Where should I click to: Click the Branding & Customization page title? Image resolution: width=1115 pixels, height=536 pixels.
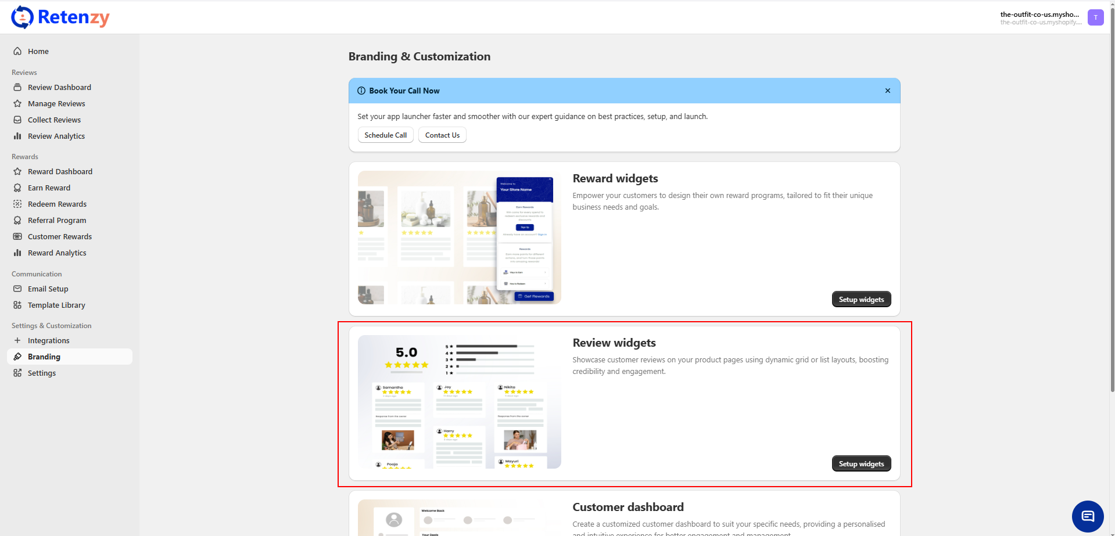[x=420, y=56]
